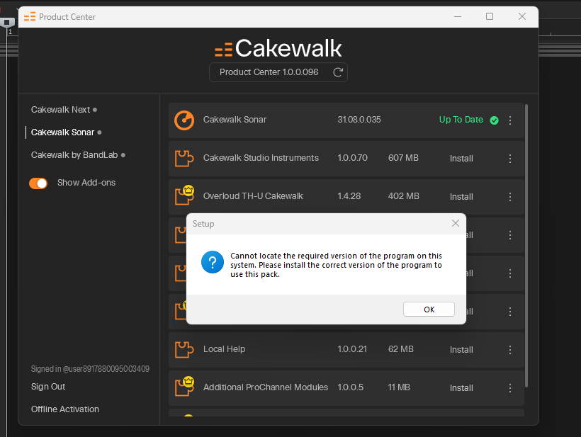The width and height of the screenshot is (581, 437).
Task: Click the Signed in username text
Action: point(90,369)
